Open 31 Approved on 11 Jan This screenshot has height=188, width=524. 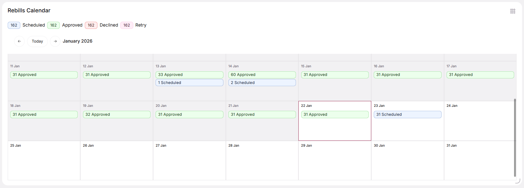coord(44,75)
